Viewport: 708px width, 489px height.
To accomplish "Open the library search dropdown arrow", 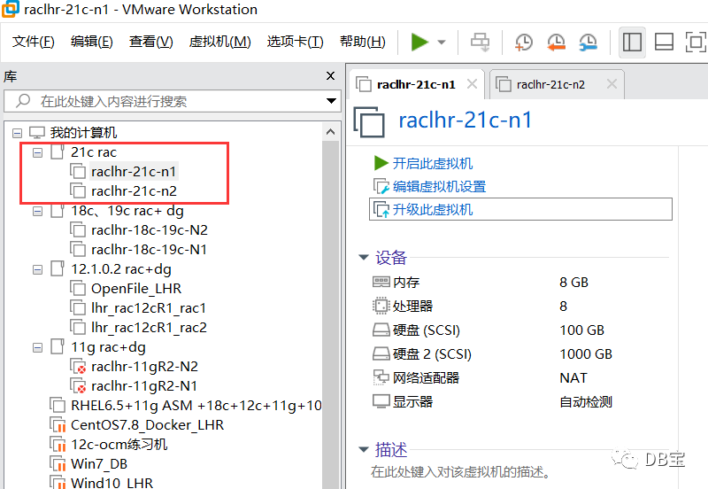I will coord(331,101).
